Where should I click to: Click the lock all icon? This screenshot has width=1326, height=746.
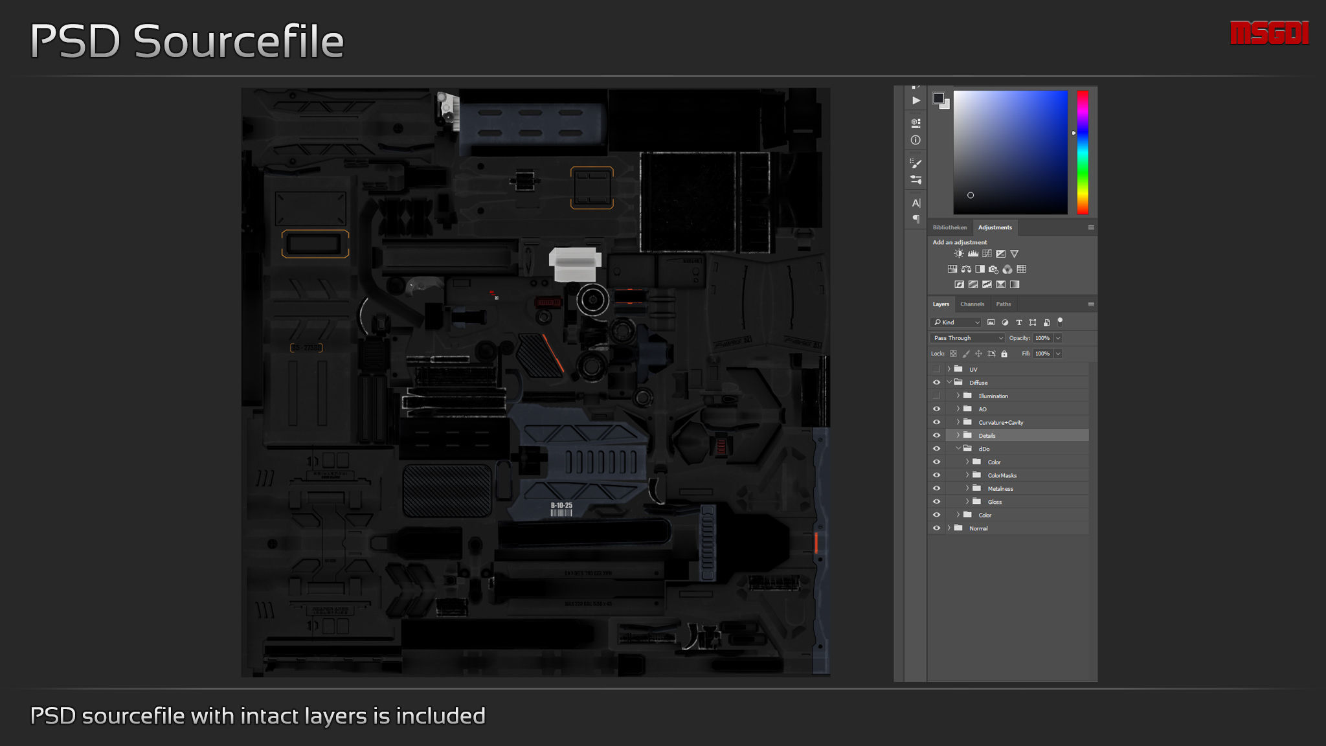tap(1004, 354)
